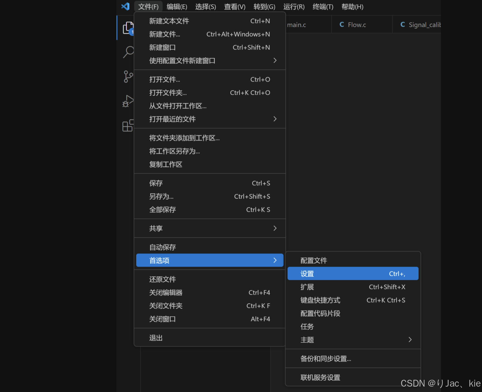The width and height of the screenshot is (482, 392).
Task: Open 备份和同步设置 from the submenu
Action: click(326, 359)
